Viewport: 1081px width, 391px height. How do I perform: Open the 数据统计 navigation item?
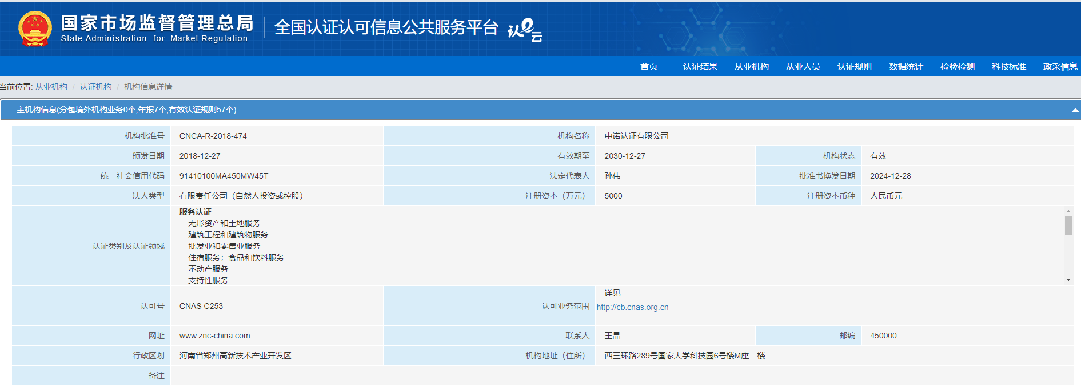[x=906, y=67]
